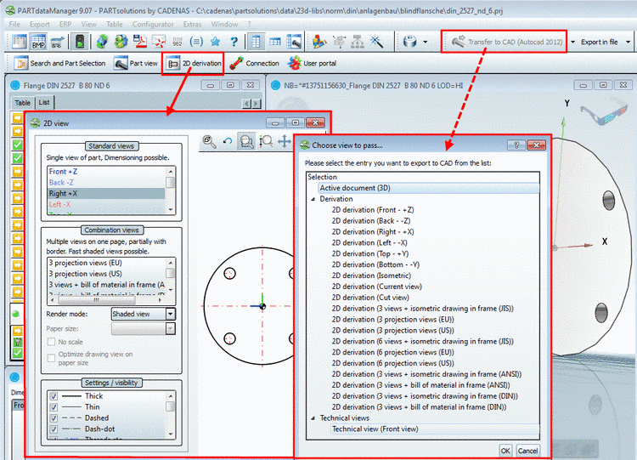Toggle the Dash-dot line visibility checkbox
This screenshot has width=637, height=460.
[54, 429]
